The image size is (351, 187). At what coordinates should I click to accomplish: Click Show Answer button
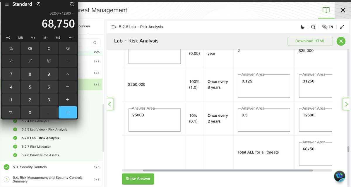click(138, 179)
